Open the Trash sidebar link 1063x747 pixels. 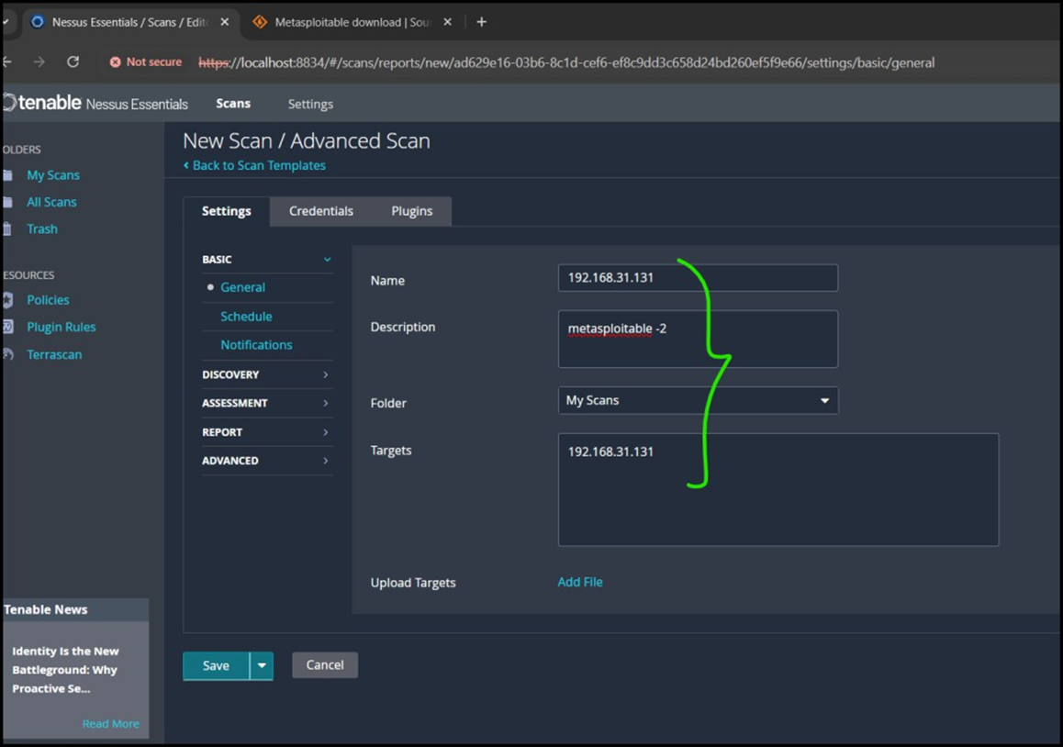point(42,229)
